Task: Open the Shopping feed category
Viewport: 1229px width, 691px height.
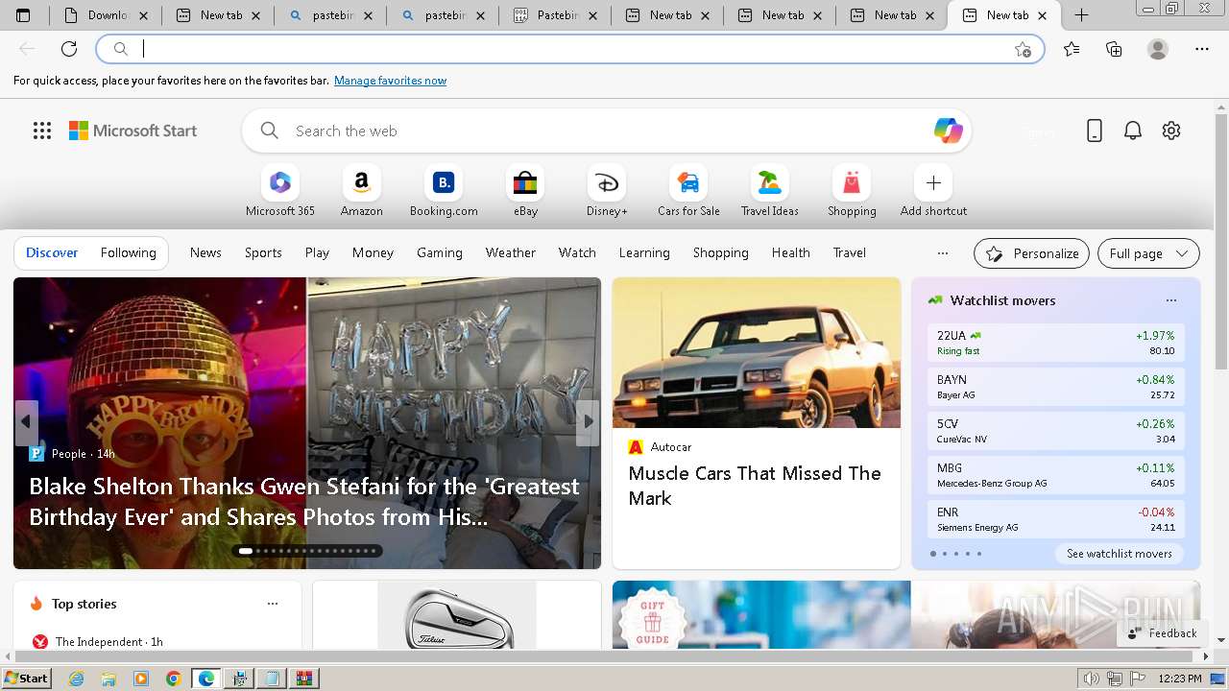Action: pos(721,252)
